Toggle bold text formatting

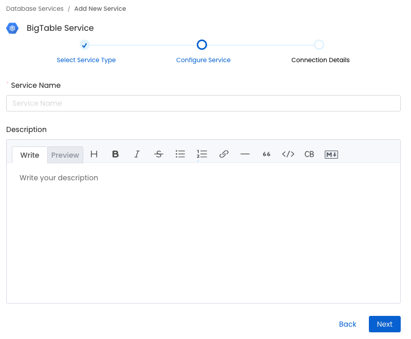click(116, 154)
